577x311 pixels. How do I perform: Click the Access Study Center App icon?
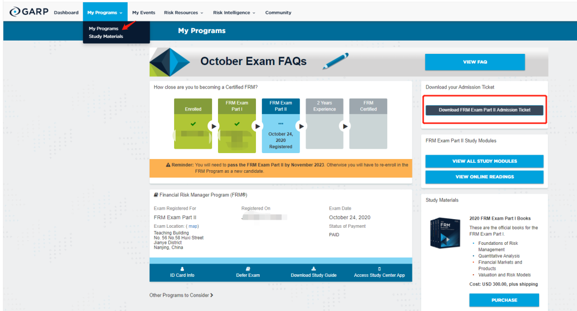point(379,269)
